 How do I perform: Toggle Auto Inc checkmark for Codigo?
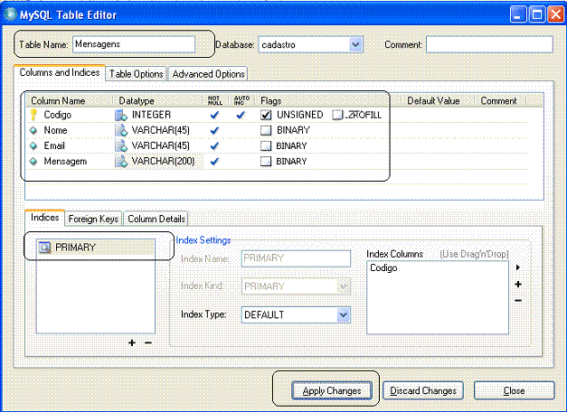[241, 115]
